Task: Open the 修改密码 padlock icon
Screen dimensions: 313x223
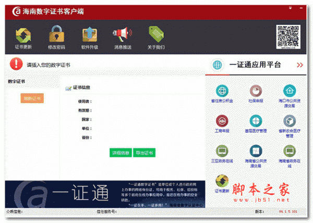Action: click(x=56, y=34)
